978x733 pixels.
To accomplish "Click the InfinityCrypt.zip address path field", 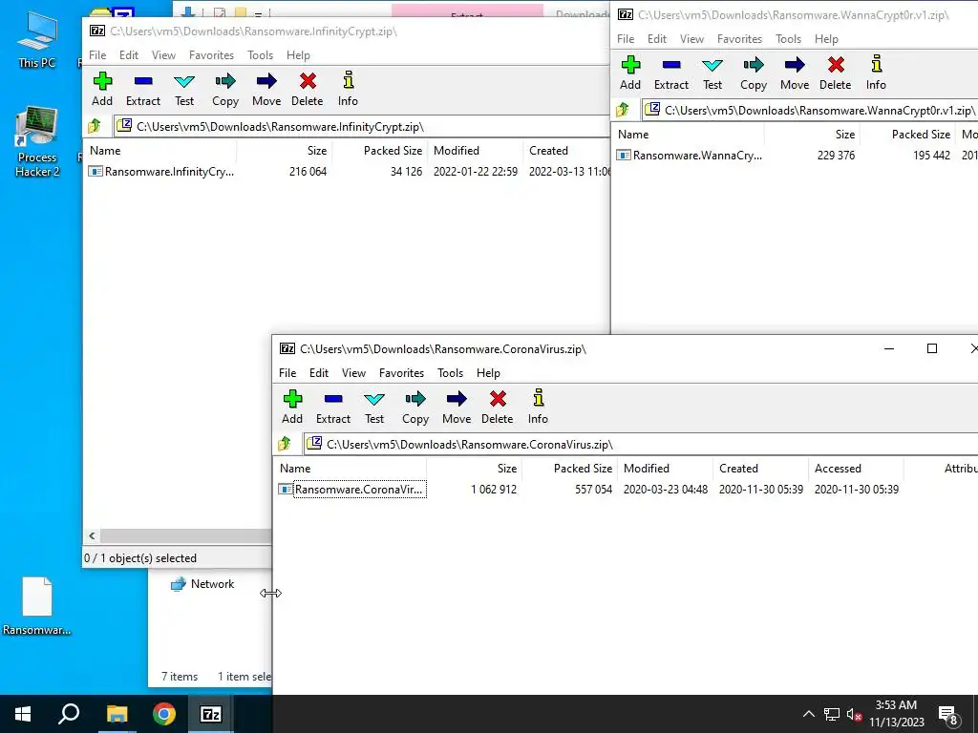I will point(361,126).
